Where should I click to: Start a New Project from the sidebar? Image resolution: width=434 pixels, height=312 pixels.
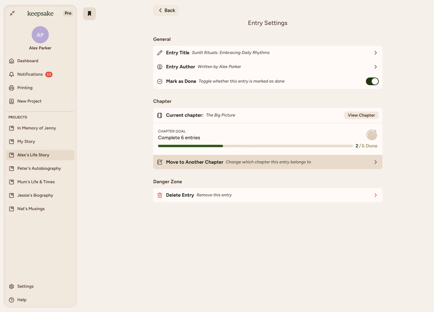(x=29, y=101)
